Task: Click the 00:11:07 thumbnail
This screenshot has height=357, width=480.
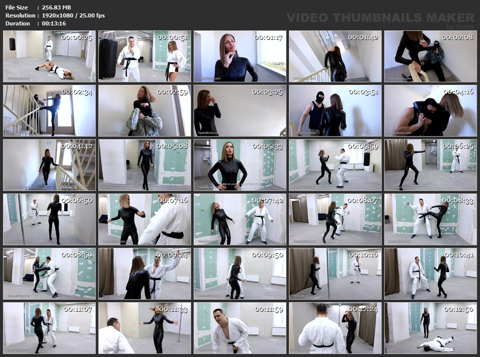Action: [x=49, y=328]
